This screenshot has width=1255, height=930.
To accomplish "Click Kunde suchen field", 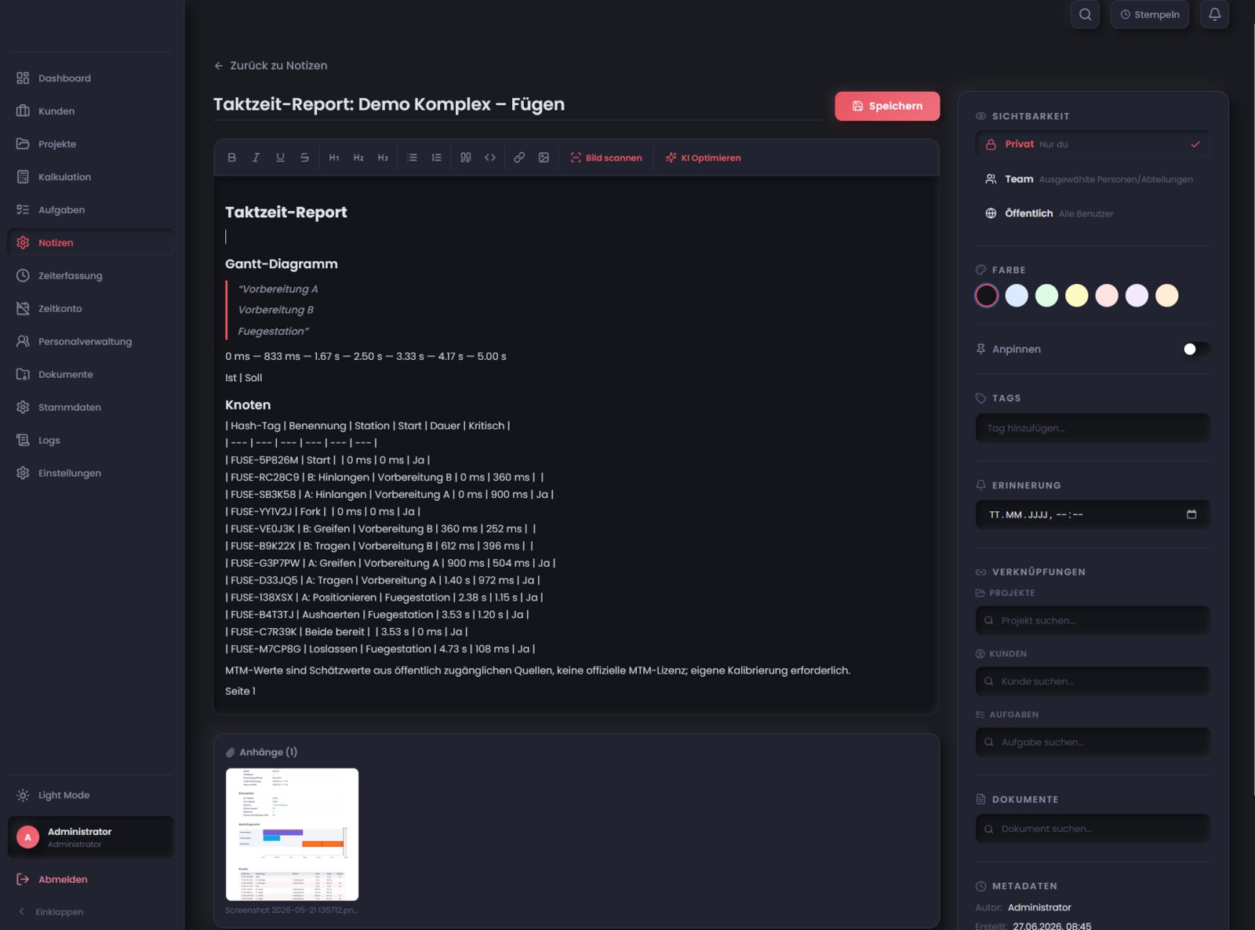I will tap(1093, 681).
